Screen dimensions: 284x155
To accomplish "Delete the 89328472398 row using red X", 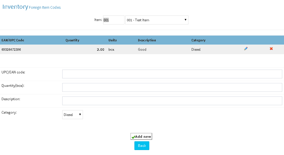I will [x=271, y=49].
